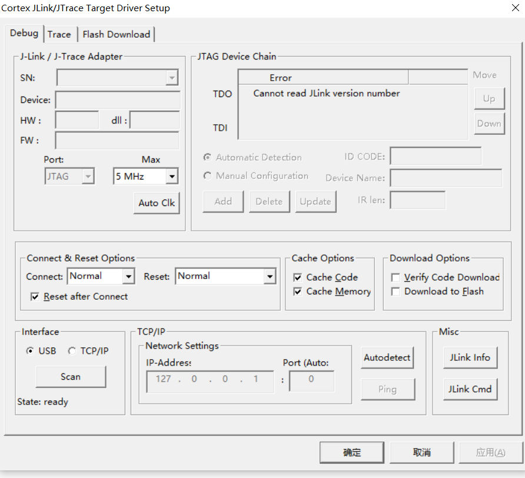Screen dimensions: 525x478
Task: Click the HW version field
Action: pos(77,120)
